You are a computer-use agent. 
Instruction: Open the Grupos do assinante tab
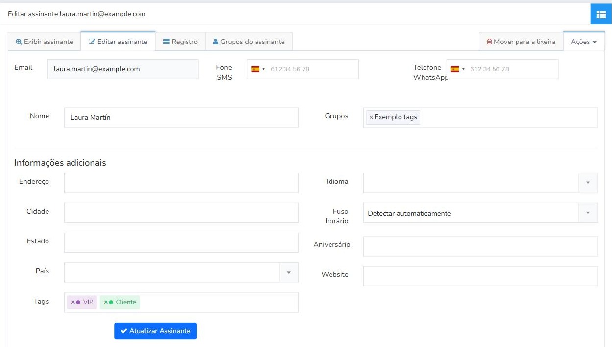pos(249,42)
